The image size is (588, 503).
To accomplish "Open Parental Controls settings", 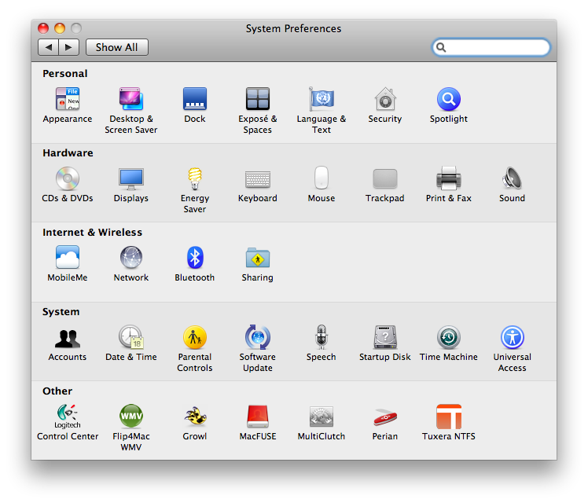I will click(x=194, y=338).
